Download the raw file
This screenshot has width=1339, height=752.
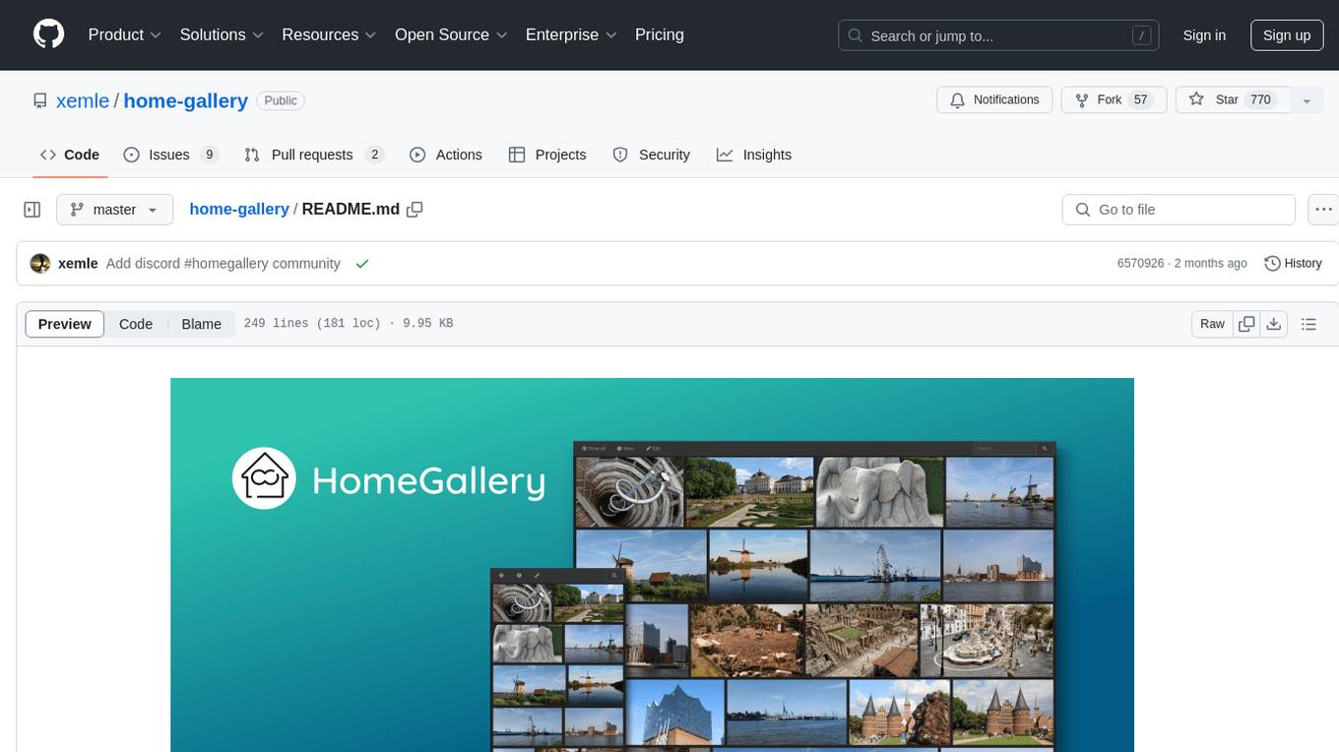[x=1274, y=324]
